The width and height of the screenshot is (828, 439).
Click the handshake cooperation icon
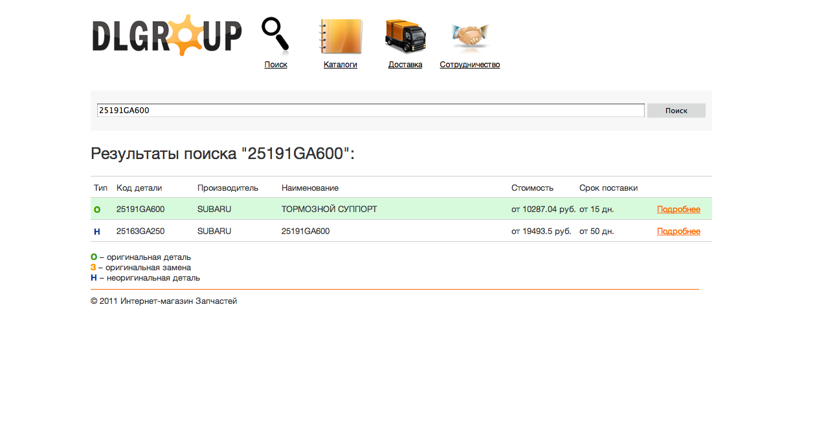(x=469, y=37)
